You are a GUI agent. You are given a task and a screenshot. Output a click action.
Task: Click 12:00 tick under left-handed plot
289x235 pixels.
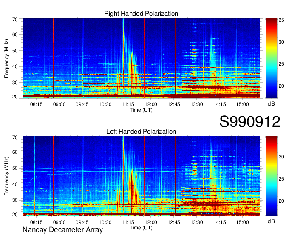click(x=151, y=222)
